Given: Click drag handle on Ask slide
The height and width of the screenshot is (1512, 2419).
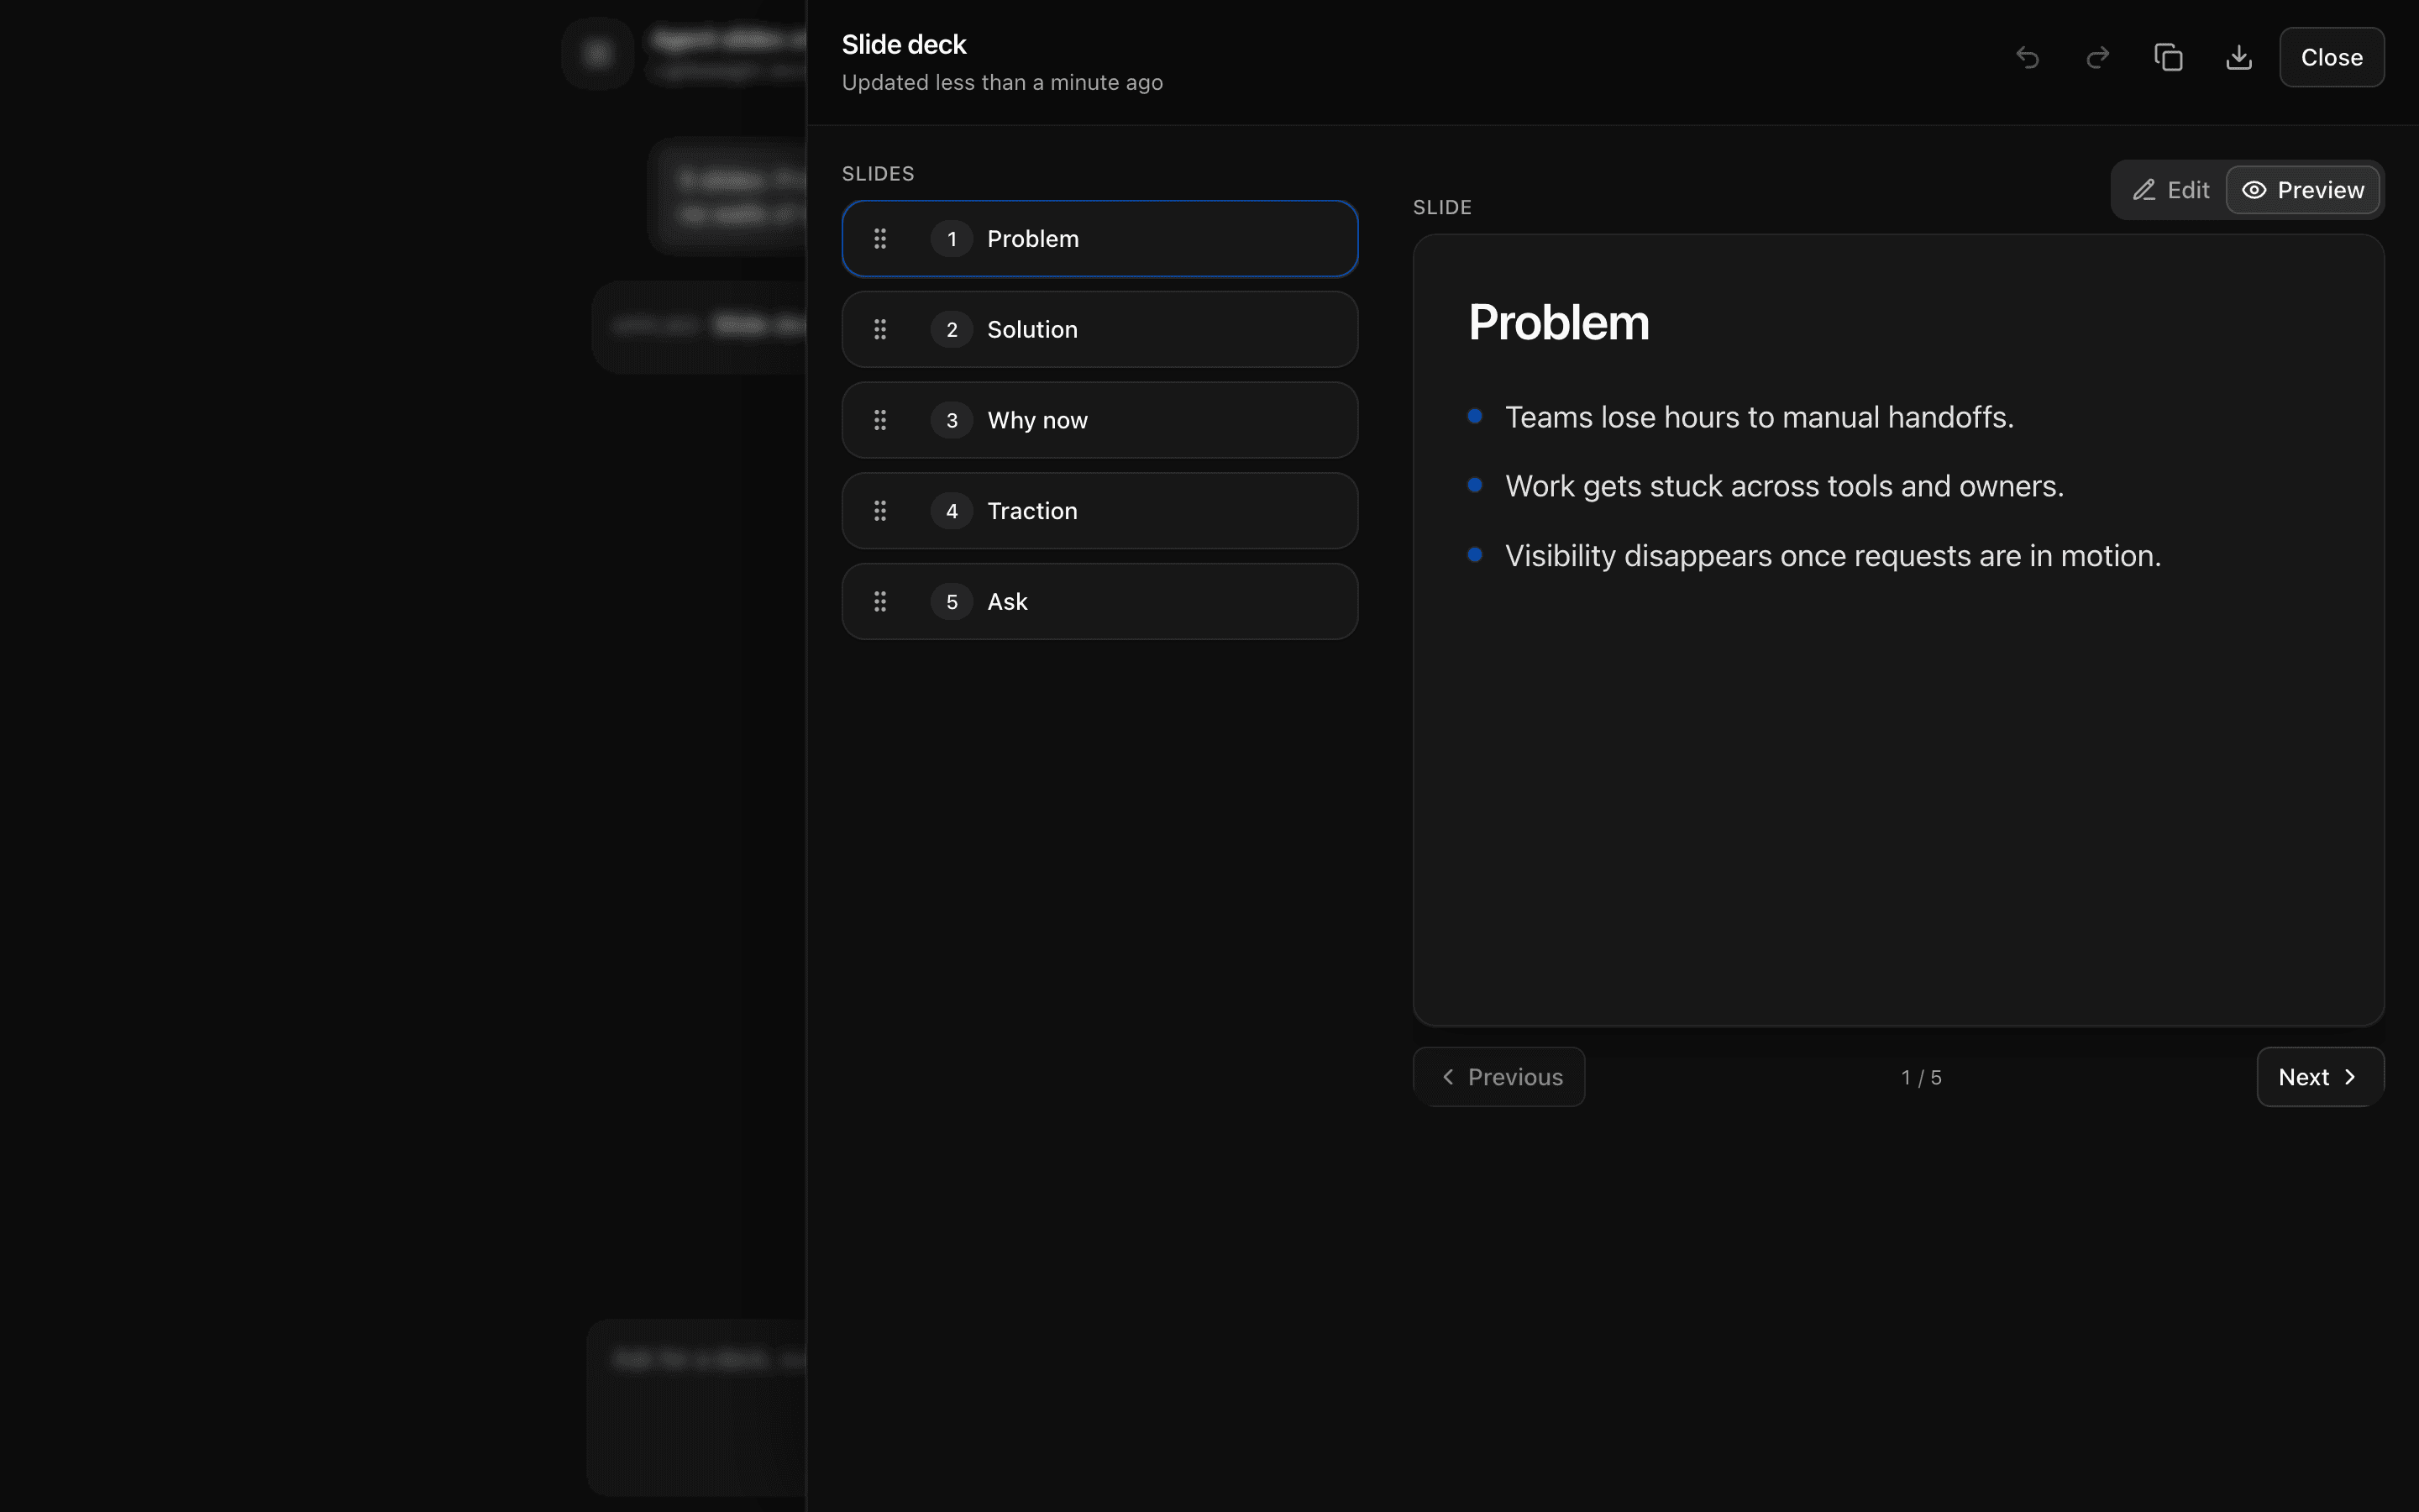Looking at the screenshot, I should (879, 602).
